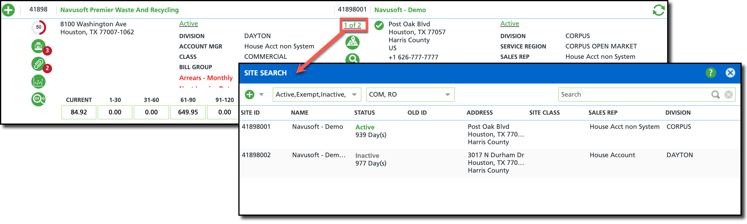Open Site Search help question mark icon
Image resolution: width=747 pixels, height=224 pixels.
click(x=711, y=73)
